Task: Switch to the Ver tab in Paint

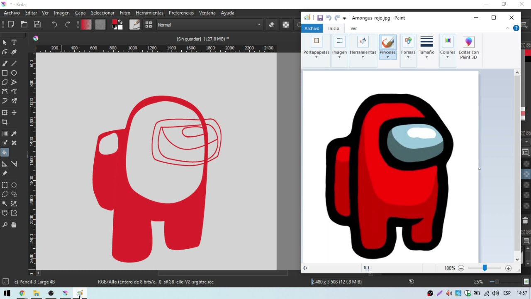Action: pos(353,28)
